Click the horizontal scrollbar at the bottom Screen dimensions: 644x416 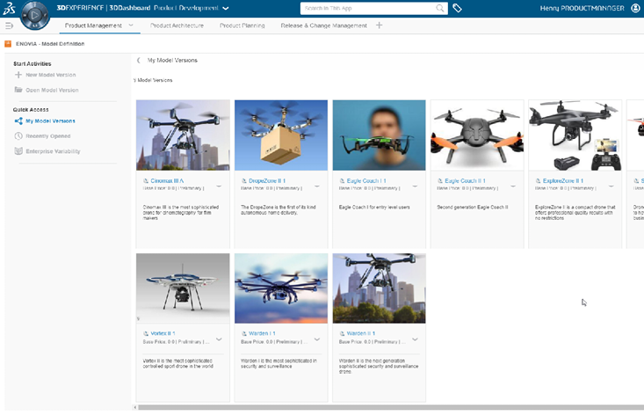(390, 407)
